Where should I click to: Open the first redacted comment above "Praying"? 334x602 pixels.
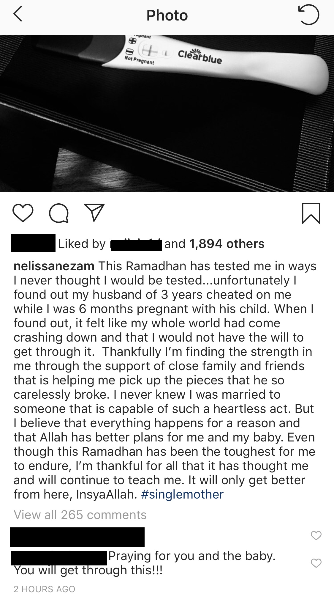(x=77, y=537)
